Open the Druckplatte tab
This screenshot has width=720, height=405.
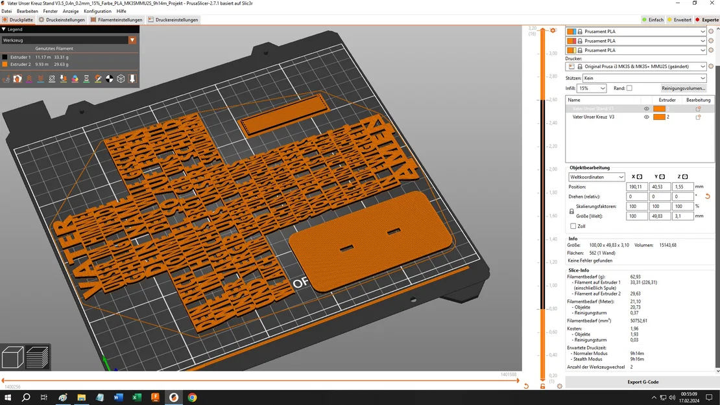(x=18, y=19)
